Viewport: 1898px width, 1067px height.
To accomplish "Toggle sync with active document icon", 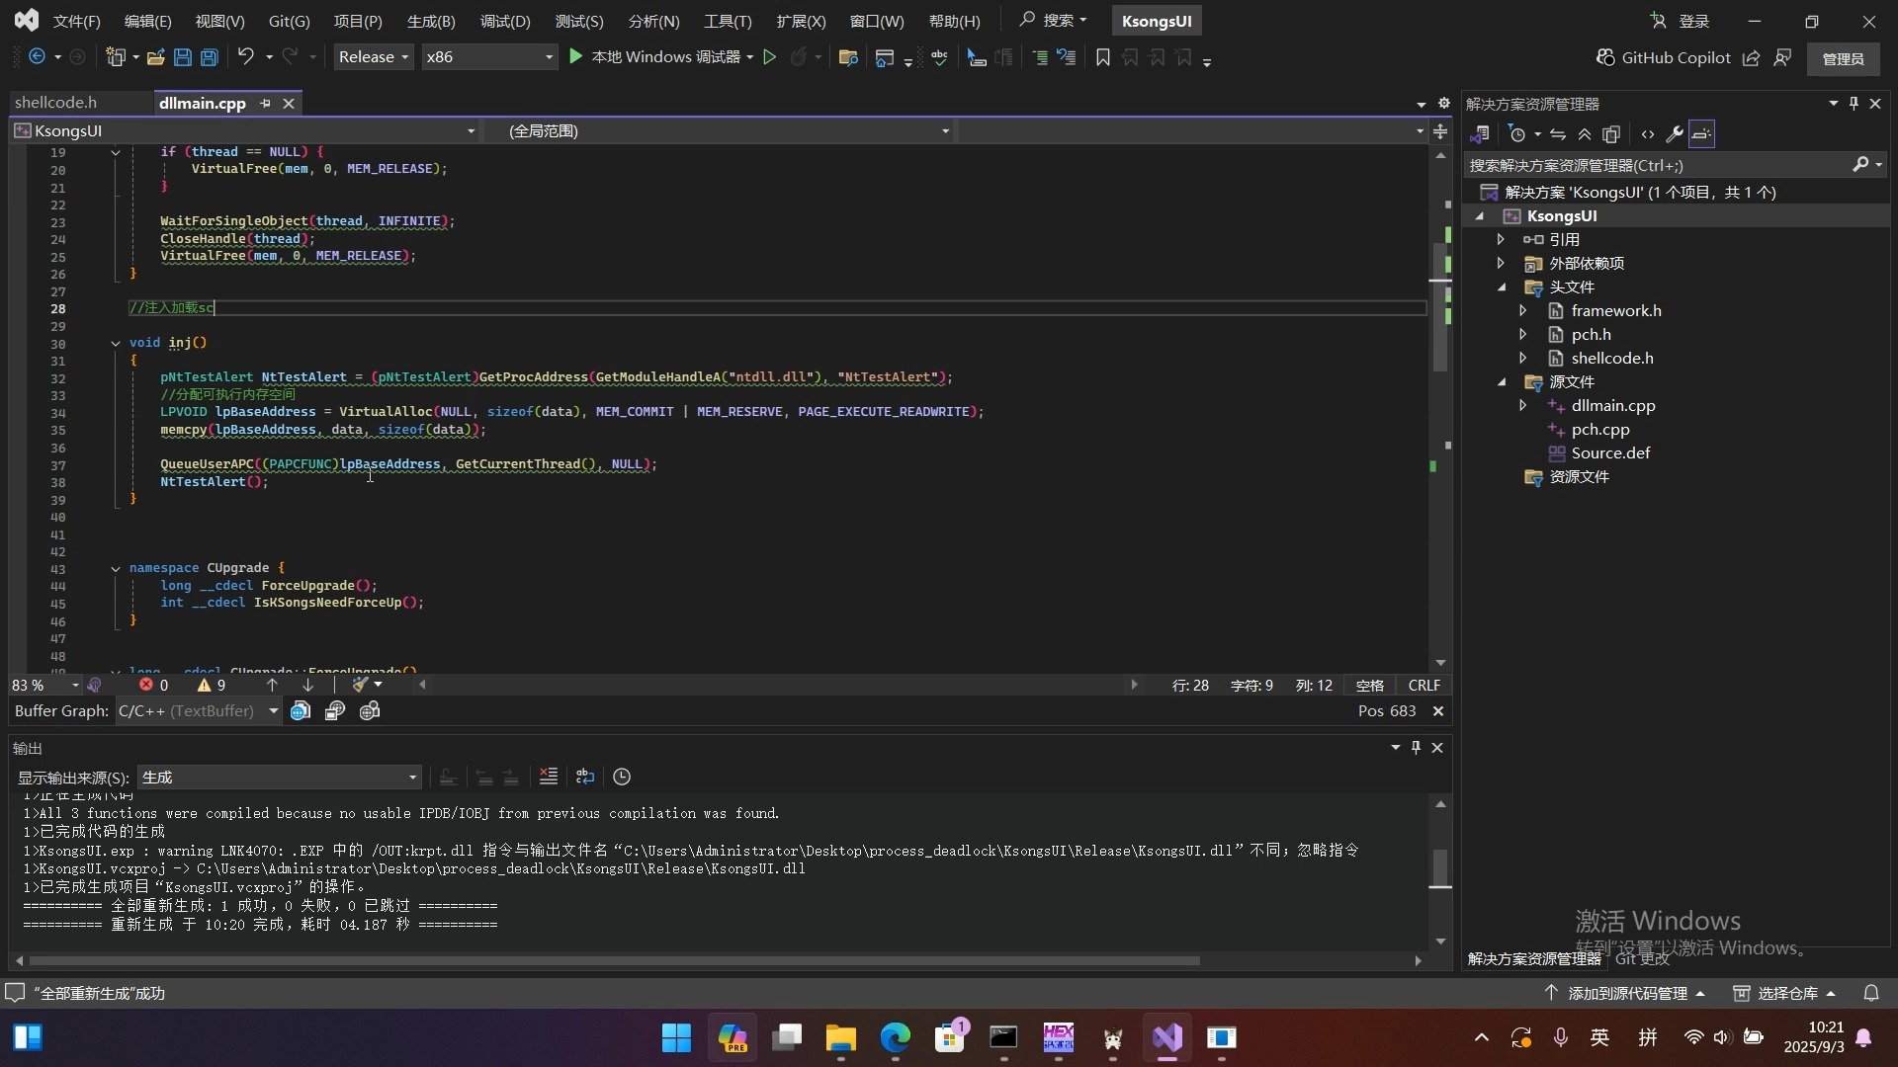I will point(1558,134).
